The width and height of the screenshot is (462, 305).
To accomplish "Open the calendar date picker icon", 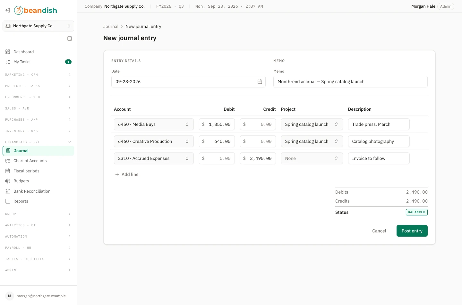I will tap(260, 82).
